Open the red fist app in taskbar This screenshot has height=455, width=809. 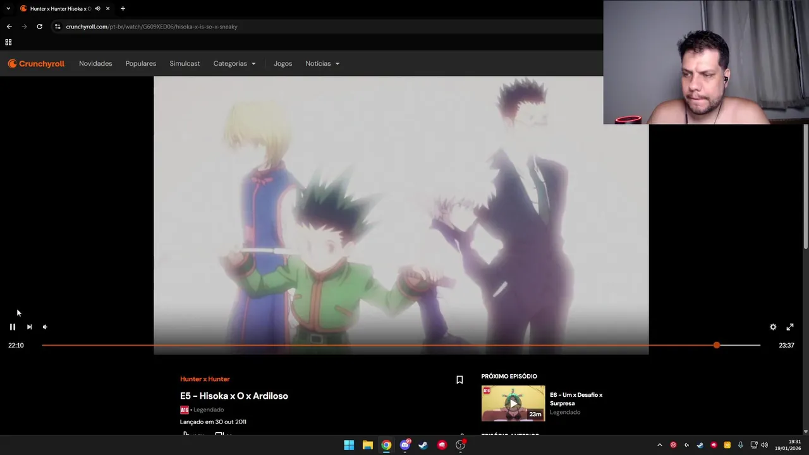(x=442, y=445)
